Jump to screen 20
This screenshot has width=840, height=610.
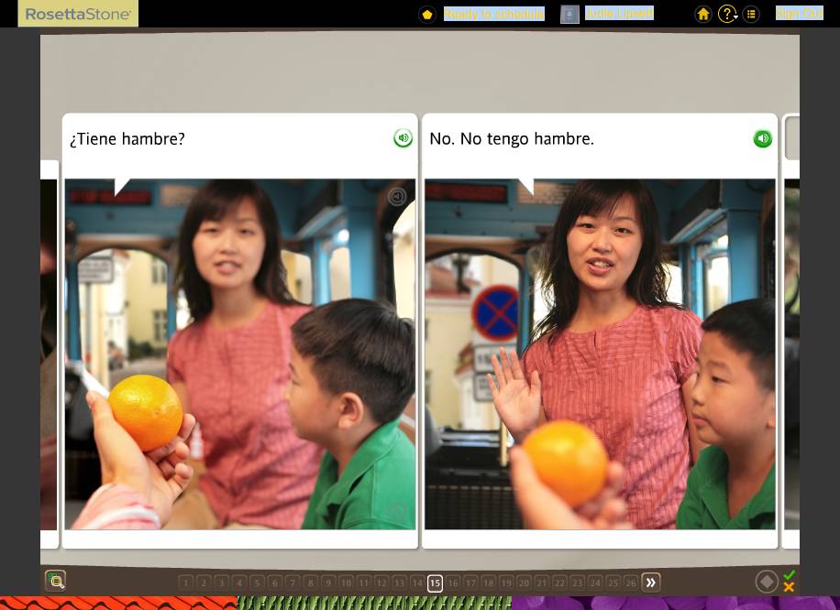tap(524, 583)
